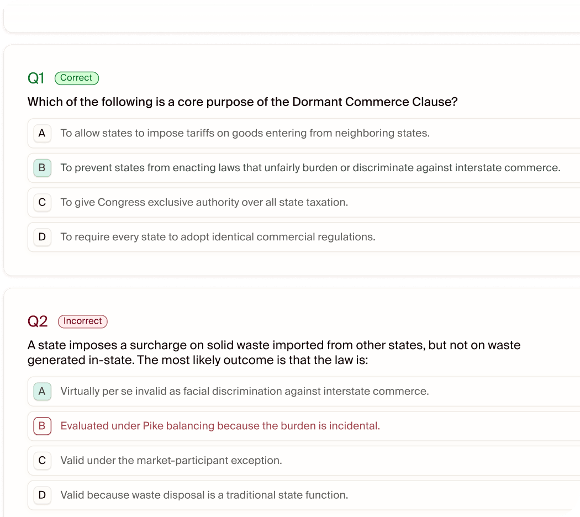The width and height of the screenshot is (580, 517).
Task: Pick the traditional state function answer
Action: tap(304, 495)
